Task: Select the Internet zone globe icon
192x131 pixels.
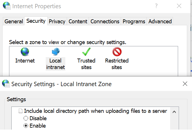Action: (25, 52)
